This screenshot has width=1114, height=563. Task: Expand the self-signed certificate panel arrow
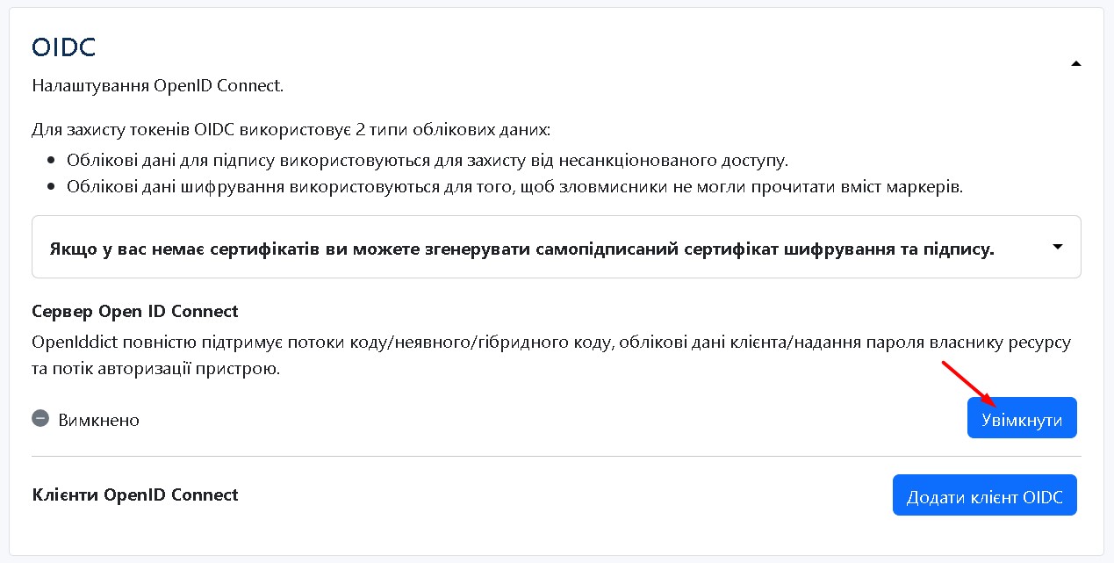[x=1057, y=248]
